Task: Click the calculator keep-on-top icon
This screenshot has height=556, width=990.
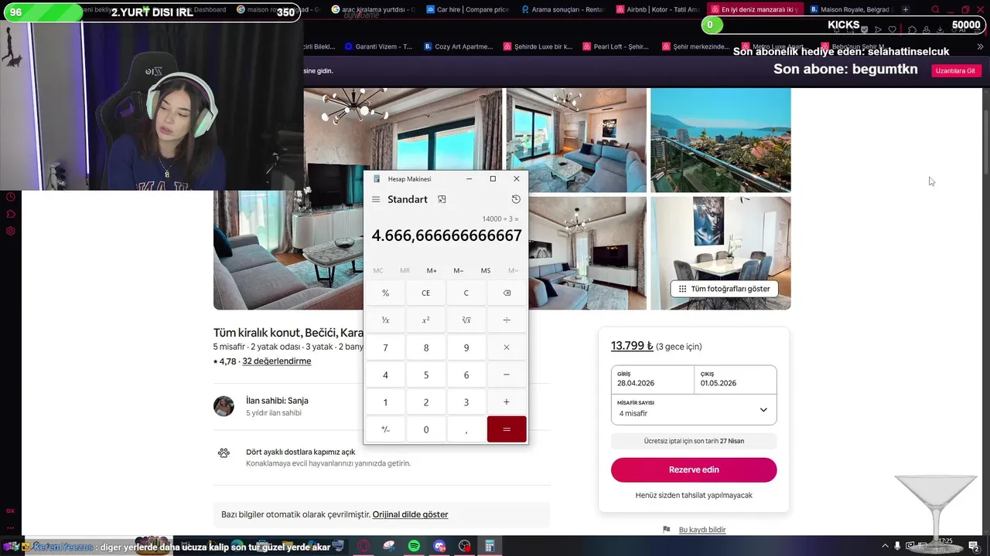Action: coord(442,199)
